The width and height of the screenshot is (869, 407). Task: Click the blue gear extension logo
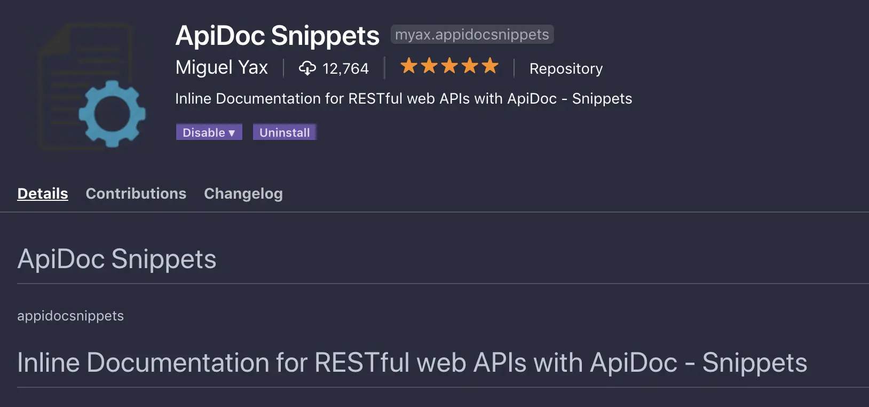(x=112, y=113)
